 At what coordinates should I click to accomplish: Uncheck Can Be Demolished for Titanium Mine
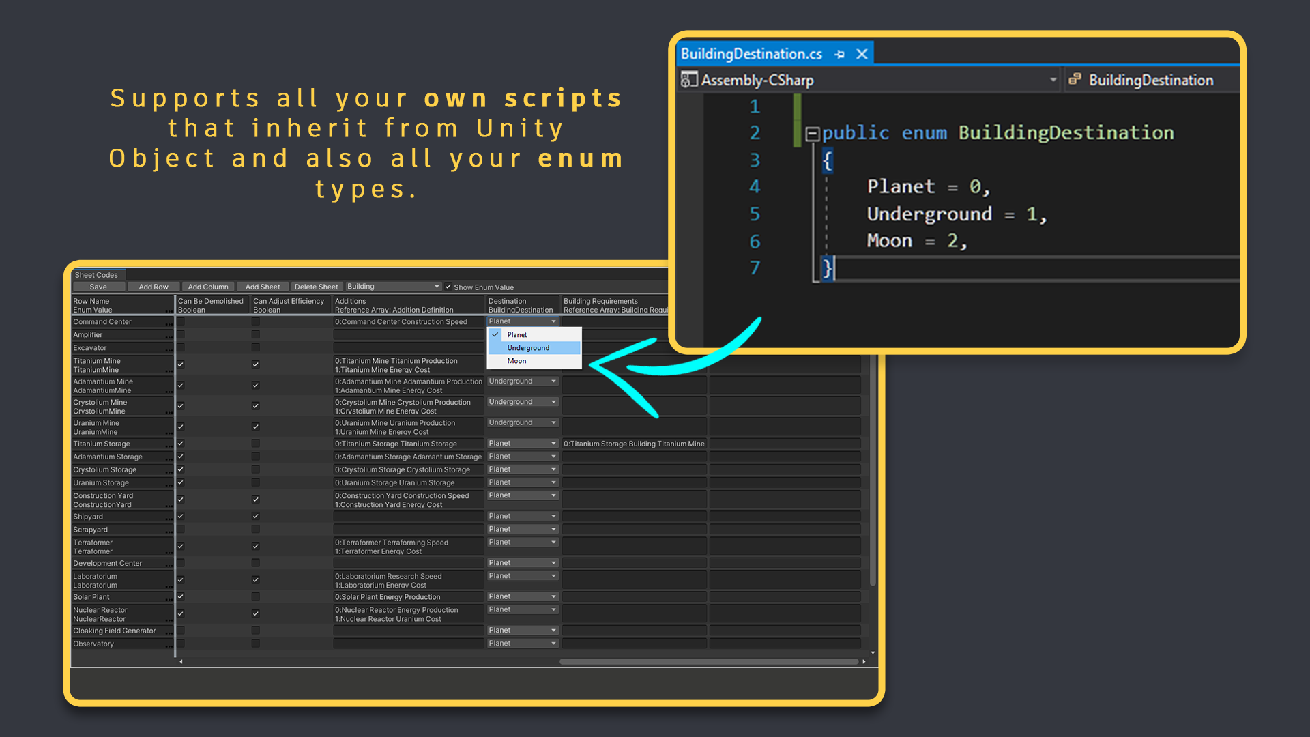[x=181, y=364]
